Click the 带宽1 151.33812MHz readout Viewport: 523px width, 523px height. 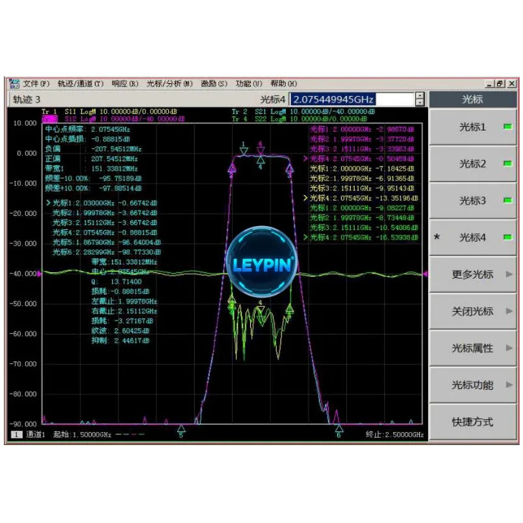[91, 169]
